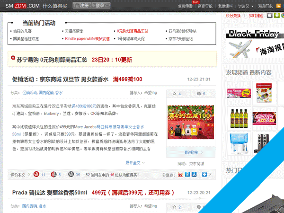Click the Android push icon beside 实时推送

click(x=276, y=16)
